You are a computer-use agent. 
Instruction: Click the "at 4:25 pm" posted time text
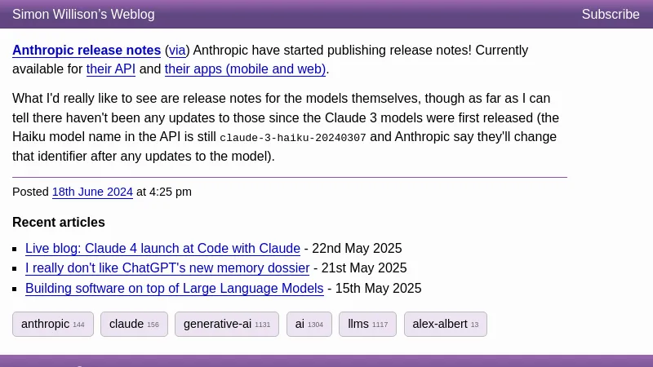[x=164, y=192]
